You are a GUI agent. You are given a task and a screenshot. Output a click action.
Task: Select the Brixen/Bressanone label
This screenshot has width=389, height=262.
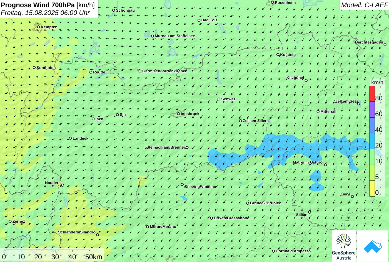point(231,218)
